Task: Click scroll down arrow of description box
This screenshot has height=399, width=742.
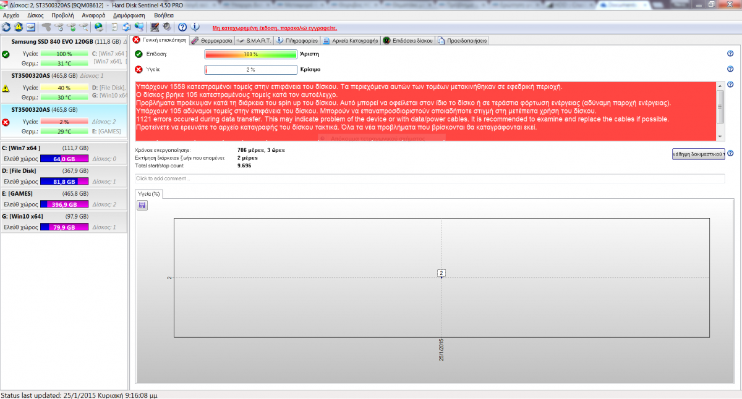Action: coord(720,136)
